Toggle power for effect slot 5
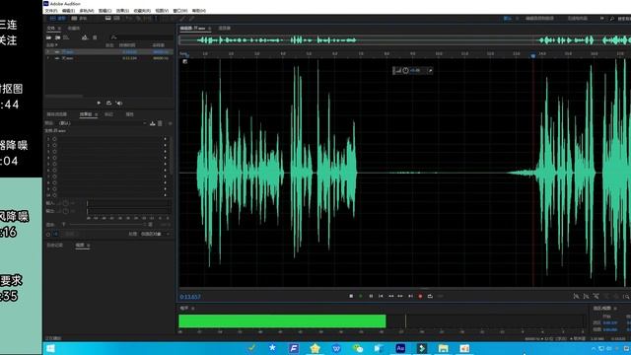The width and height of the screenshot is (631, 355). 54,164
